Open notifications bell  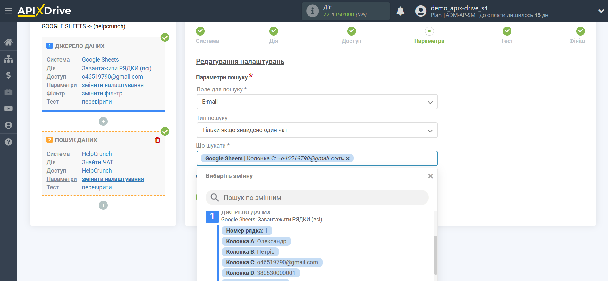[x=400, y=11]
